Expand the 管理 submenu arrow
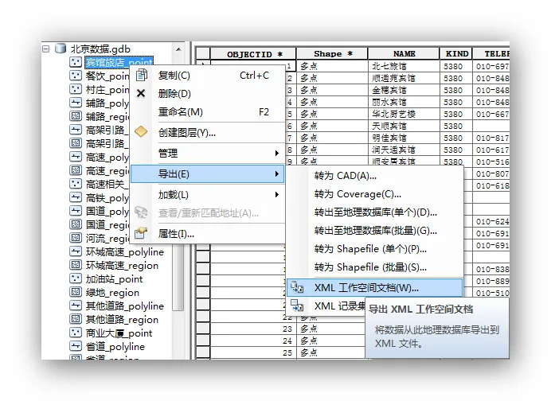 (x=277, y=153)
